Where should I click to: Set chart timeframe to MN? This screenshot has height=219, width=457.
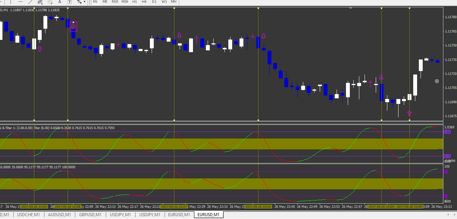[174, 2]
